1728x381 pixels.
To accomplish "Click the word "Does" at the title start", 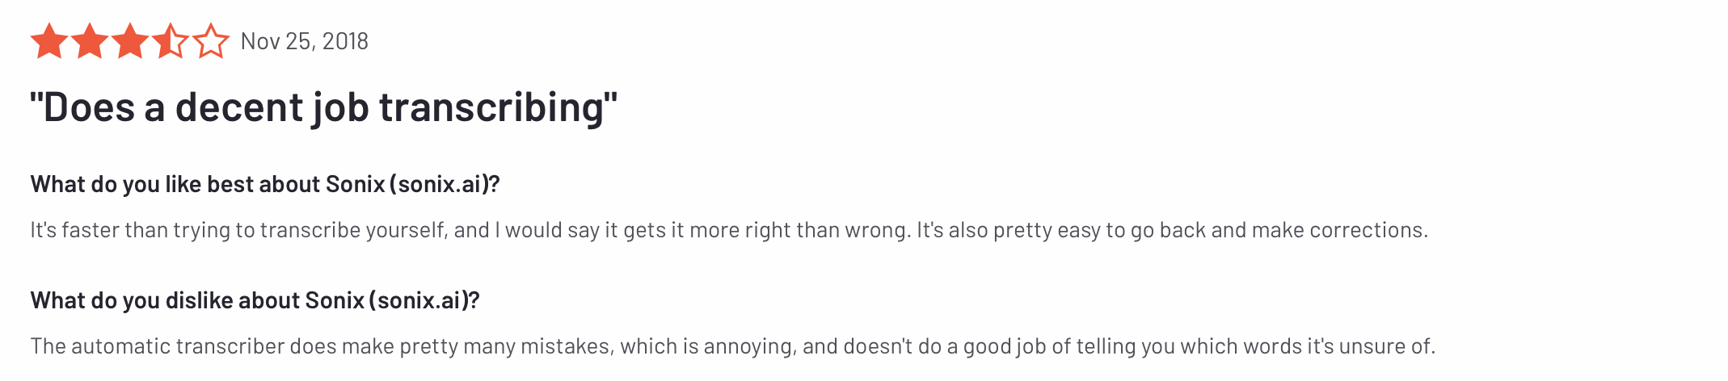I will (89, 107).
